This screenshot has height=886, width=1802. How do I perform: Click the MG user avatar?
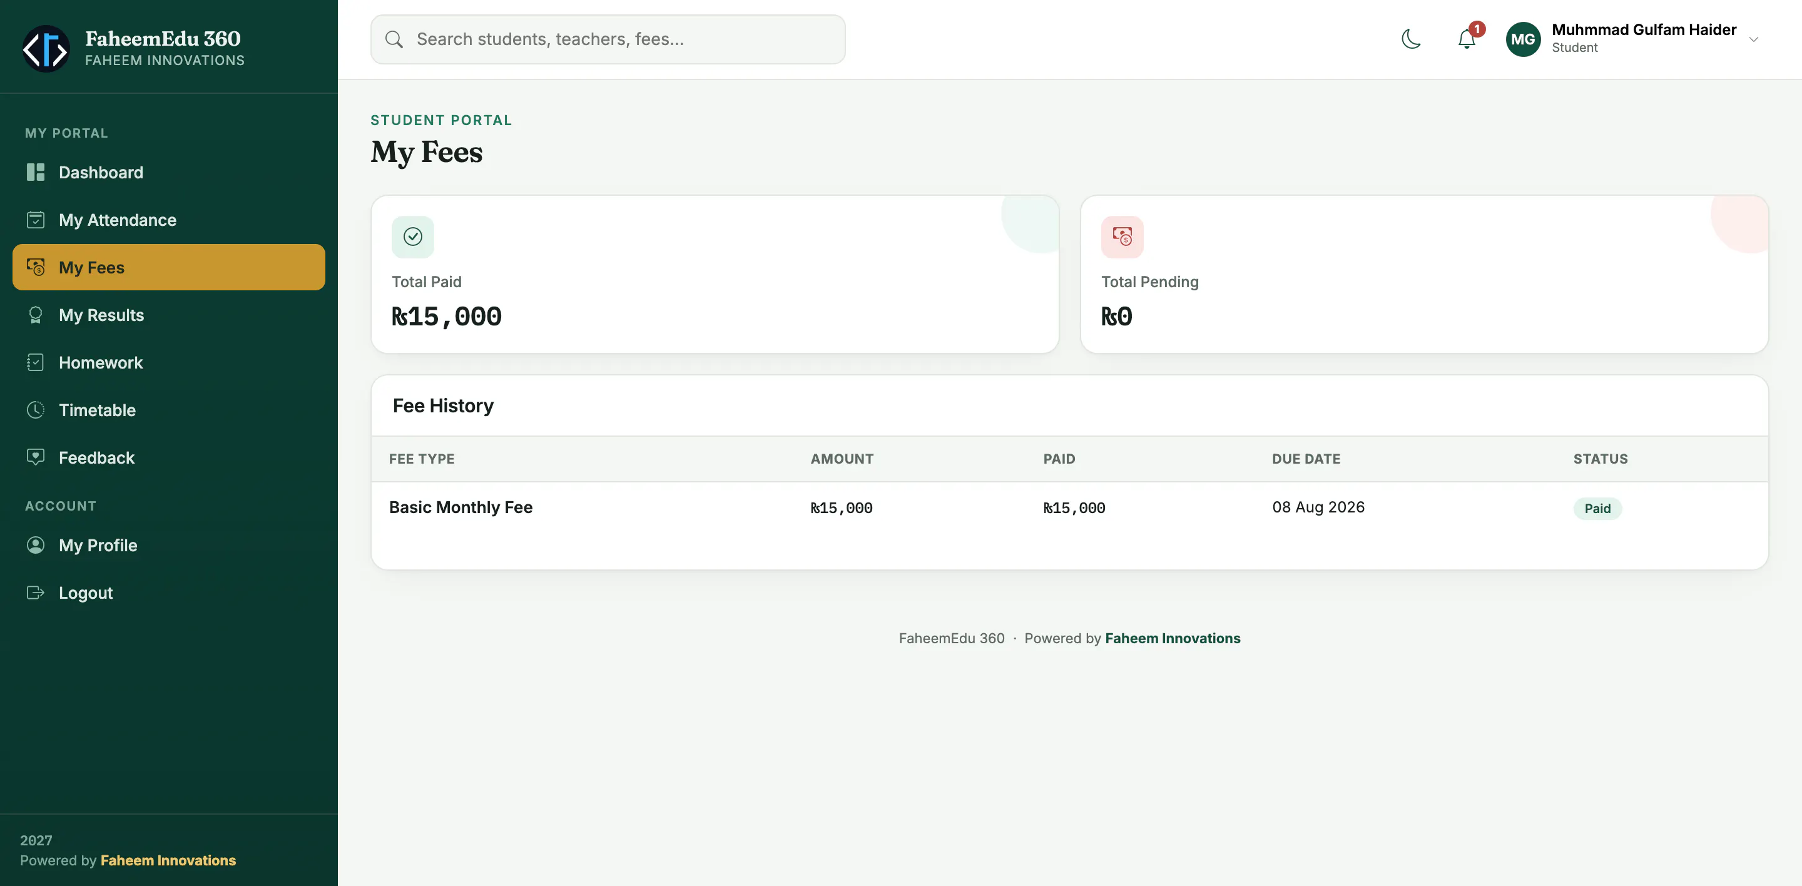click(x=1523, y=39)
